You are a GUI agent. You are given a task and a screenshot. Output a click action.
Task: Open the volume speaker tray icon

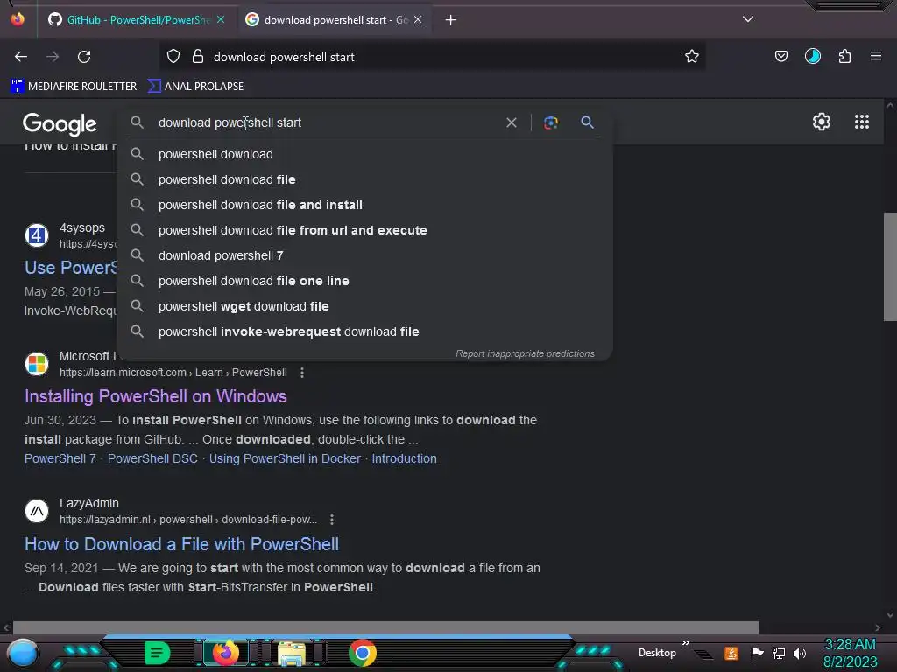[x=799, y=653]
